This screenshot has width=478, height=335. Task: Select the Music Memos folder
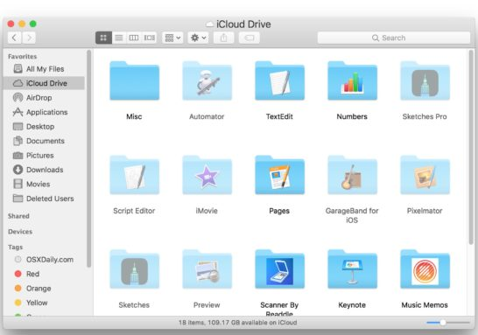[x=425, y=278]
